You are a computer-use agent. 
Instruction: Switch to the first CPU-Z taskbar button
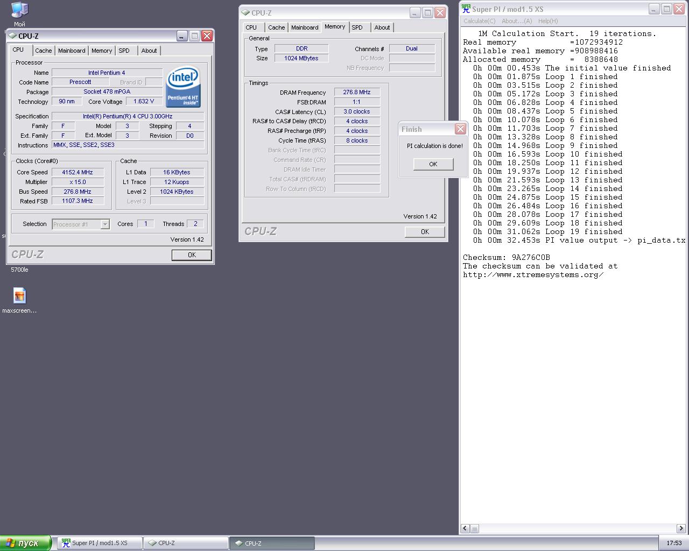click(186, 543)
